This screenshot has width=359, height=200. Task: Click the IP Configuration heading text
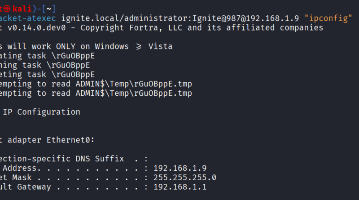click(41, 112)
